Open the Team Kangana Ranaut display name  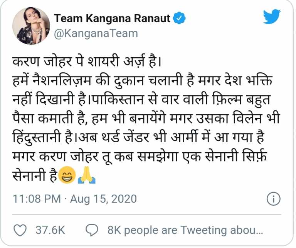(x=112, y=18)
